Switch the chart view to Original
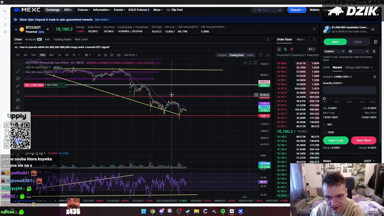The image size is (384, 216). (x=222, y=55)
